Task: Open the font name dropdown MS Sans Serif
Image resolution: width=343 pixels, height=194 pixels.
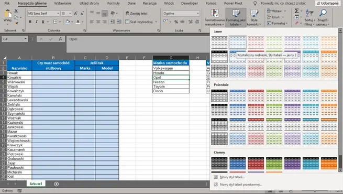Action: (x=58, y=13)
